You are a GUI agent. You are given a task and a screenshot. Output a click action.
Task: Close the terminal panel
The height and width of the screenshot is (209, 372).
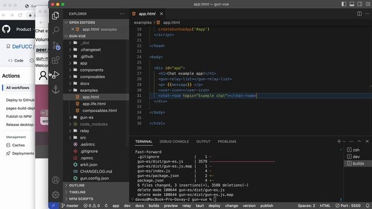(x=367, y=142)
